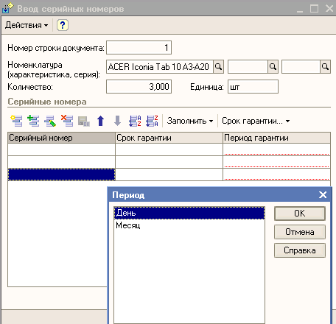Edit current row pencil icon
The height and width of the screenshot is (324, 336).
[50, 121]
